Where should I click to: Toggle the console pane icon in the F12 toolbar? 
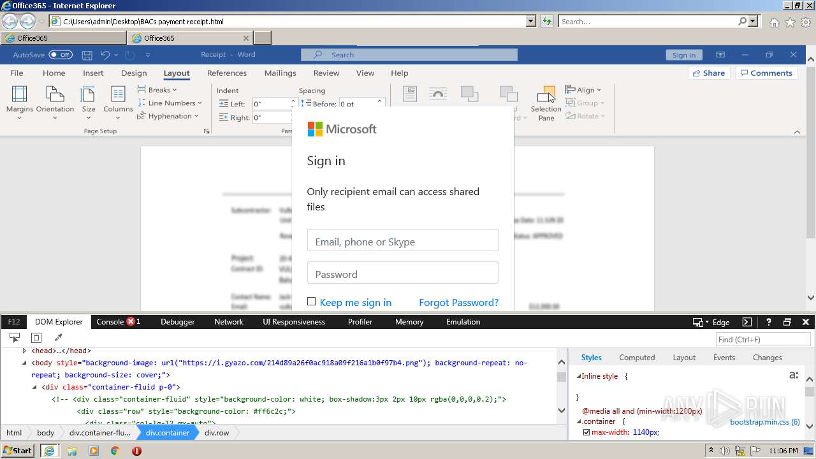click(747, 322)
